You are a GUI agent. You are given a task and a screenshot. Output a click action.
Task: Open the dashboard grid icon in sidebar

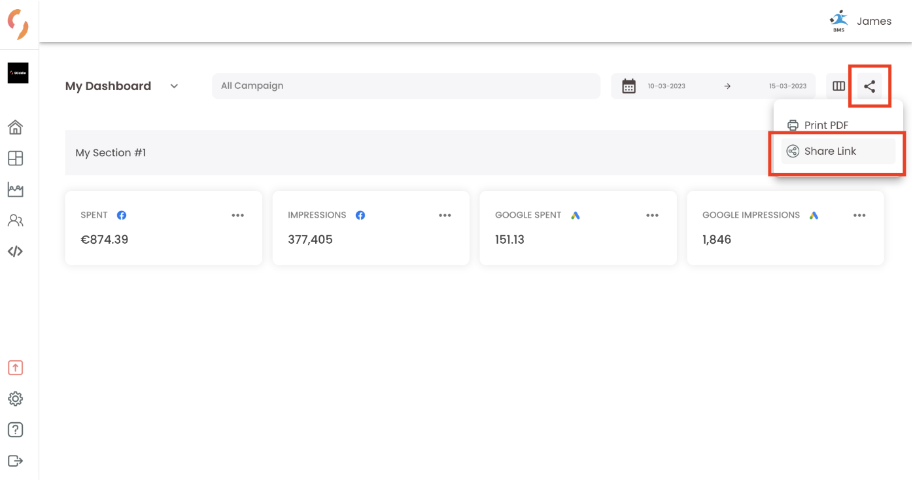point(15,158)
